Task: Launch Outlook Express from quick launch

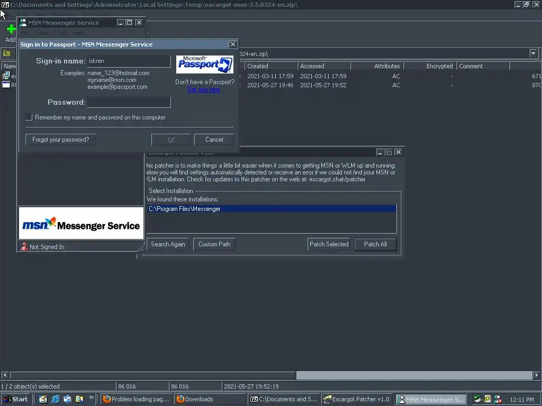Action: click(67, 399)
